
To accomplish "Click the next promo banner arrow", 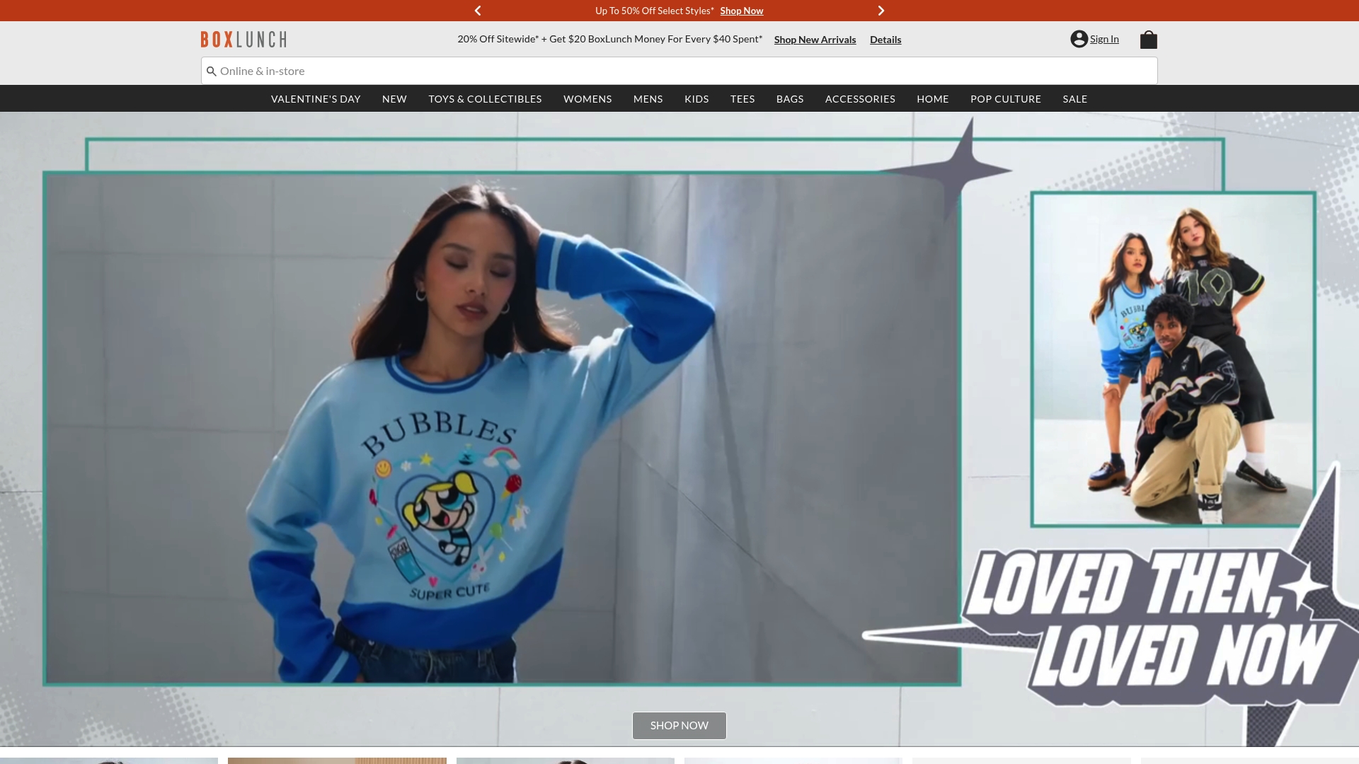I will tap(881, 11).
